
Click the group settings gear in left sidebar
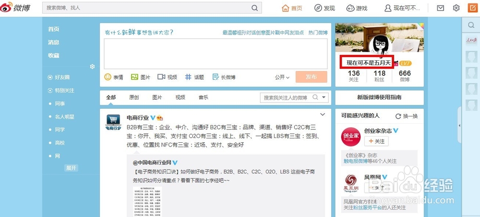pos(92,66)
